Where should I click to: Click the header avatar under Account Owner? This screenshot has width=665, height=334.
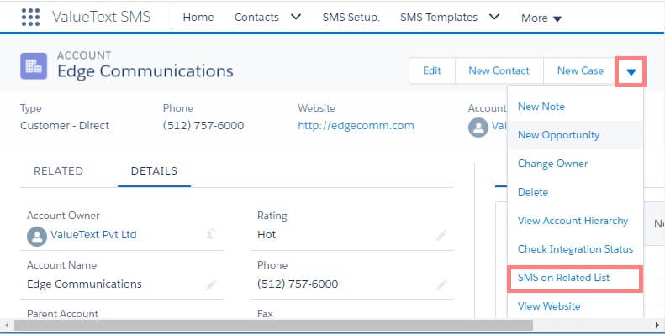coord(478,128)
